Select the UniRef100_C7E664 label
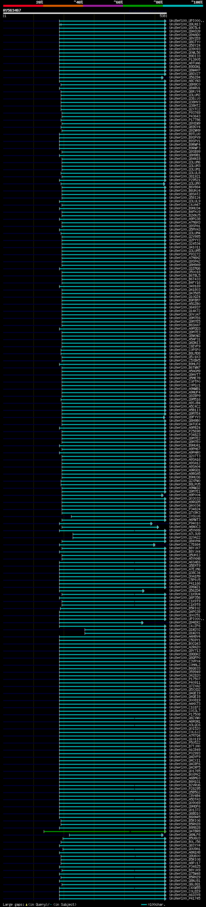The height and width of the screenshot is (907, 206). 185,544
